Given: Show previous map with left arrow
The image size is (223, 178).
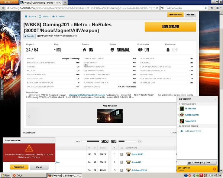Looking at the screenshot, I should pos(29,116).
